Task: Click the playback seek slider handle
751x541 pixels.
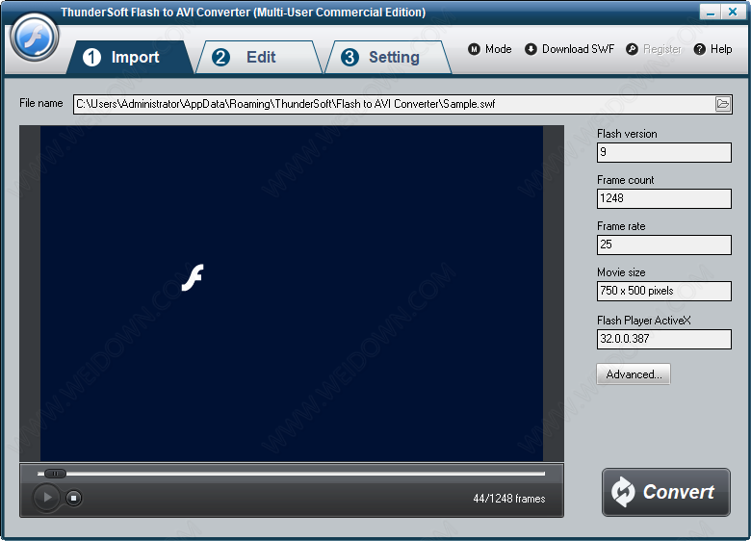Action: 55,474
